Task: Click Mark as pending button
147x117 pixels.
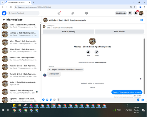Action: (69, 32)
